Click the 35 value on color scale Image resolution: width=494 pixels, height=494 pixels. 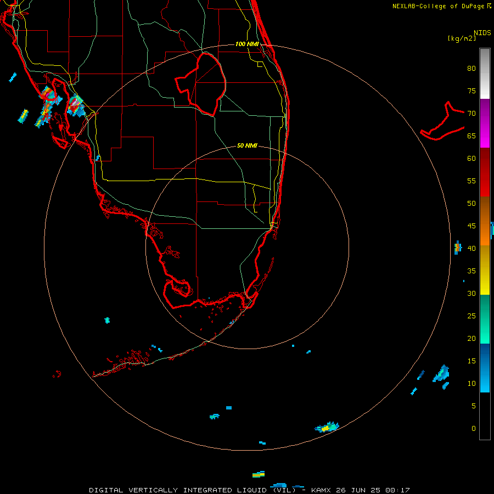pyautogui.click(x=471, y=271)
